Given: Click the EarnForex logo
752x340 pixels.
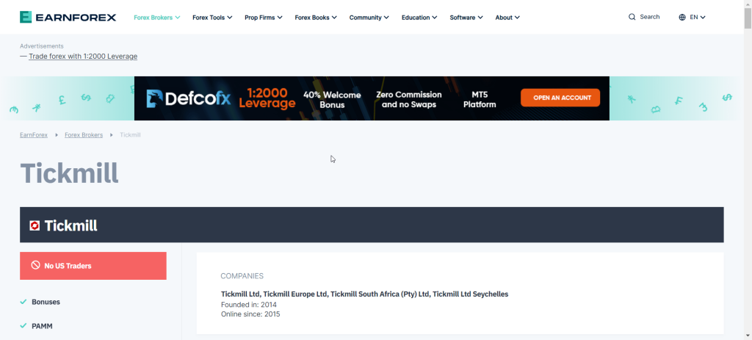Looking at the screenshot, I should point(68,18).
